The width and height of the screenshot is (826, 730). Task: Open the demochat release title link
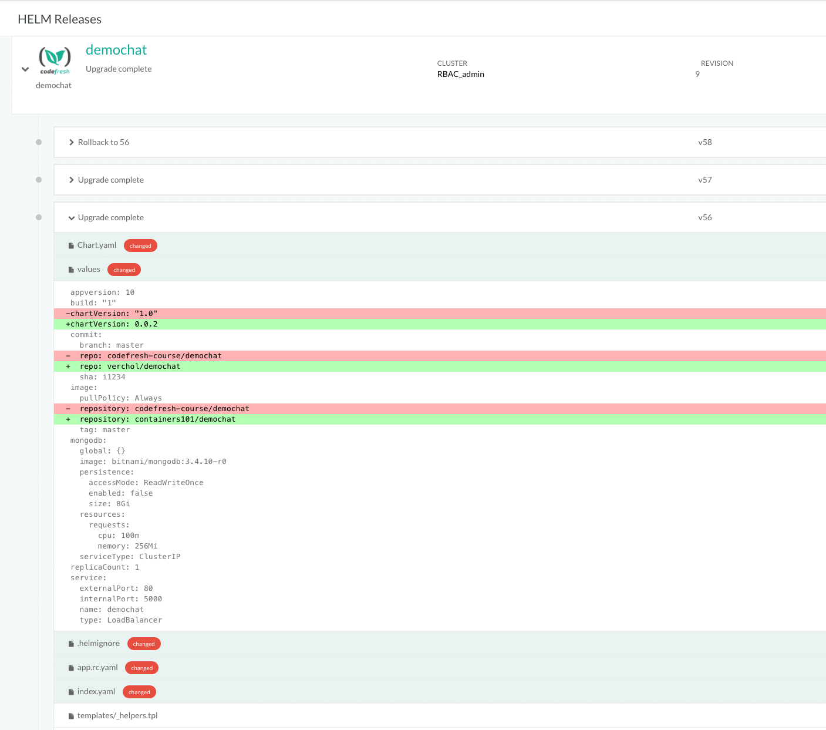[x=116, y=50]
